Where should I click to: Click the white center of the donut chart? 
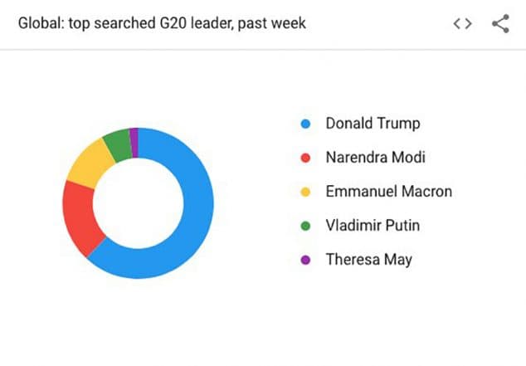[x=138, y=203]
